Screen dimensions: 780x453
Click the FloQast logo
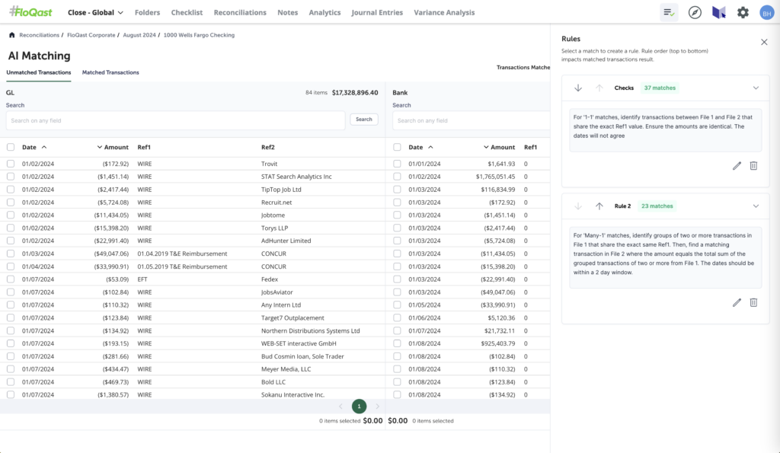click(x=30, y=12)
